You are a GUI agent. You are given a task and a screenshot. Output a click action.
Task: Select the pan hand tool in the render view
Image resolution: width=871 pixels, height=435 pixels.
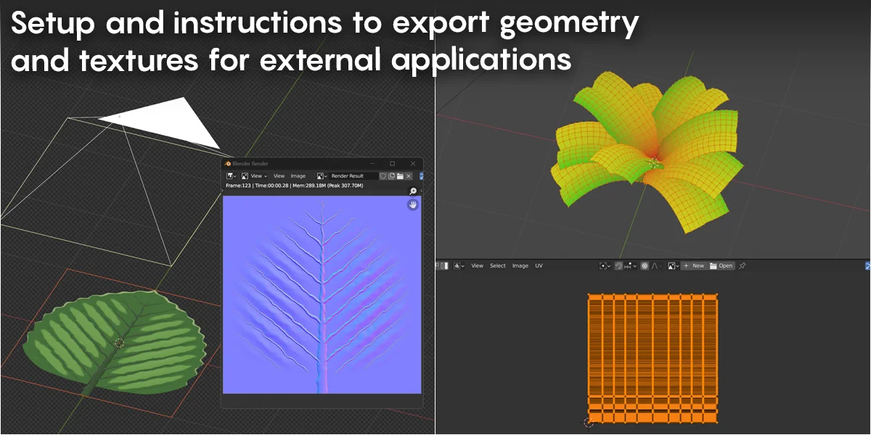[413, 205]
